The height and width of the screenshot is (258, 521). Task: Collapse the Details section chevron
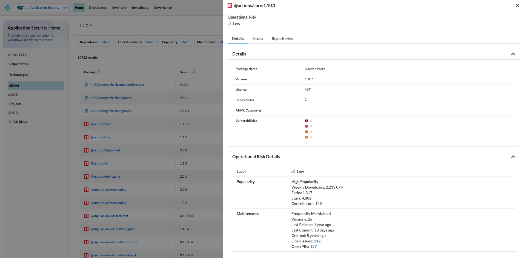[513, 54]
